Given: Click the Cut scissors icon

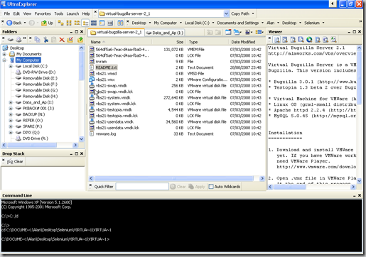Looking at the screenshot, I should 45,40.
